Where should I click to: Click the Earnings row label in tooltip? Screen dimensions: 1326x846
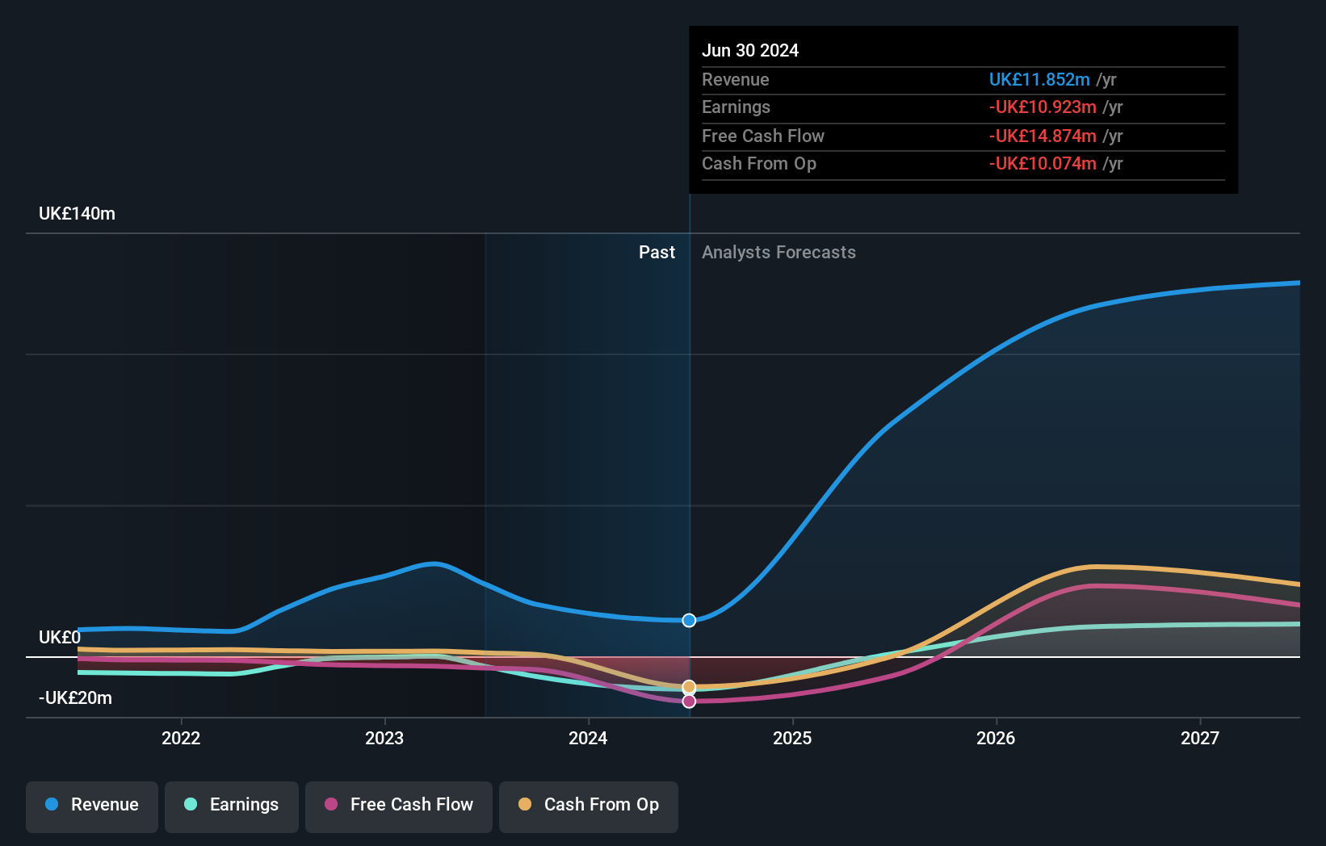coord(736,107)
